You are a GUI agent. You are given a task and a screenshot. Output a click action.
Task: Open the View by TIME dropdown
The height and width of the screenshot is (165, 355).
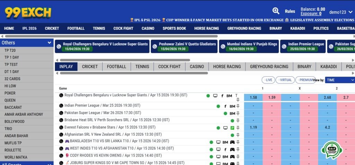340,80
